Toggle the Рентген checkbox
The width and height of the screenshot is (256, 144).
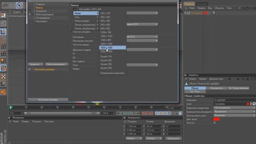coord(215,123)
